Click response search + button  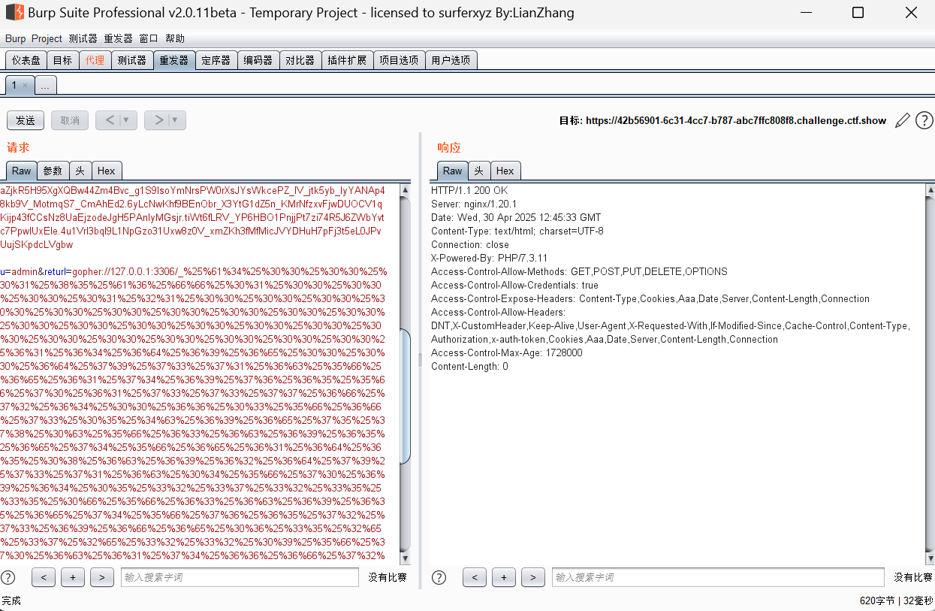(503, 577)
